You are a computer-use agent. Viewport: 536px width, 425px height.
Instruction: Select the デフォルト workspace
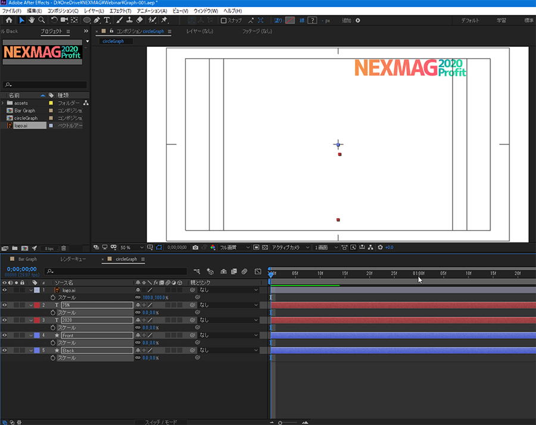[470, 20]
